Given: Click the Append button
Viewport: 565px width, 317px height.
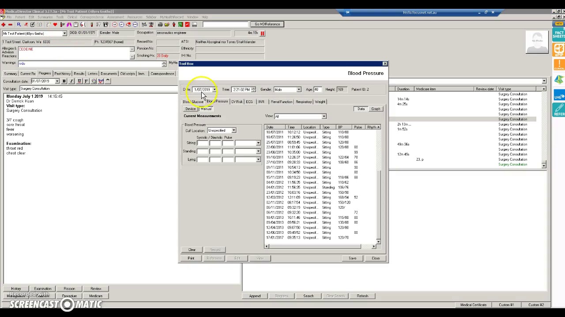Looking at the screenshot, I should [255, 296].
